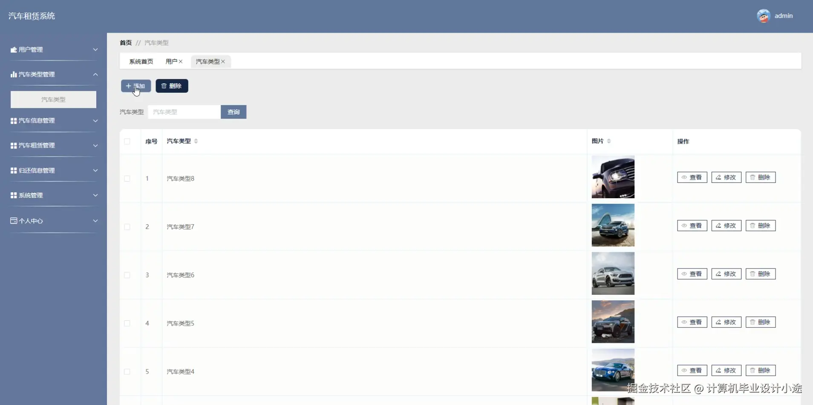Image resolution: width=813 pixels, height=405 pixels.
Task: Delete row 汽车类型5 with 删除
Action: (x=761, y=322)
